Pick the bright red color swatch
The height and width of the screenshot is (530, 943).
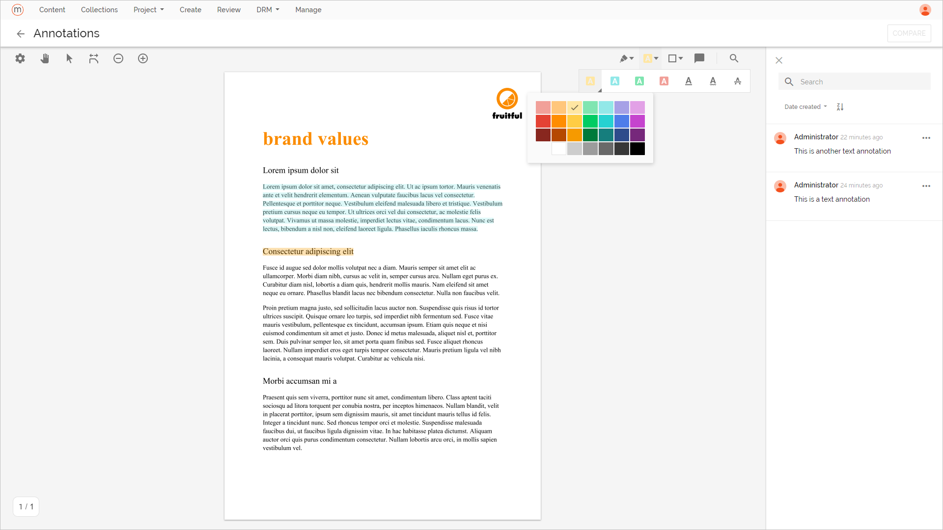[x=543, y=121]
